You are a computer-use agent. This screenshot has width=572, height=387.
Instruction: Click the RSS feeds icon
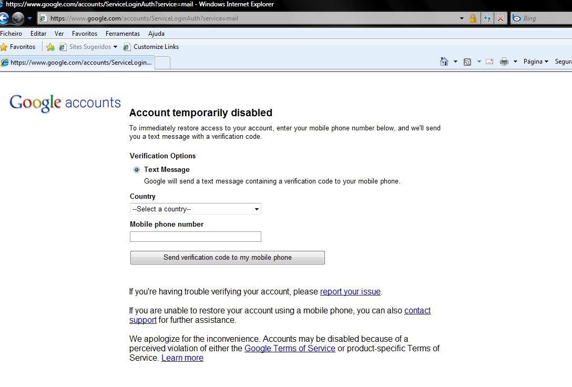467,62
